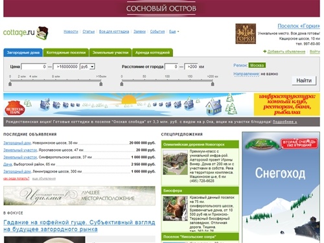Click the minimum distance from city field
Screen dimensions: 324x243
click(x=172, y=67)
